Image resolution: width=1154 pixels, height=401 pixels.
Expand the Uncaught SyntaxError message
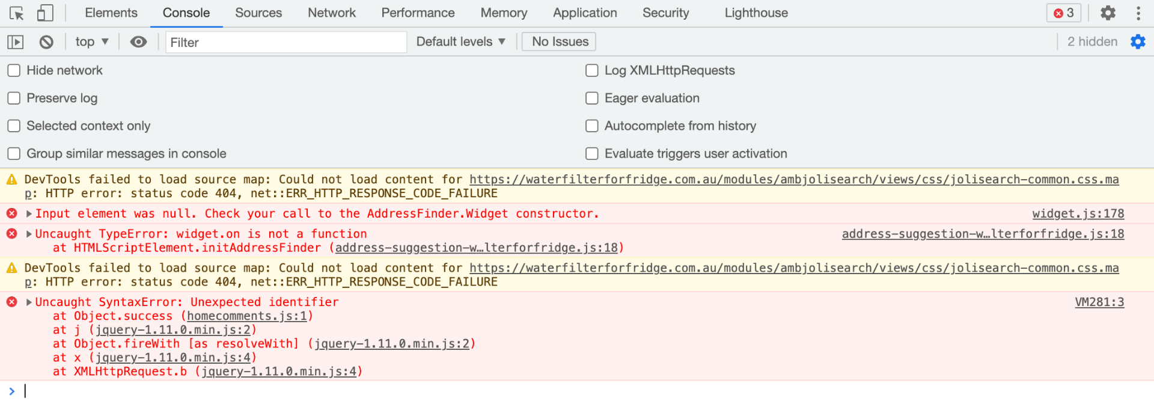pyautogui.click(x=29, y=302)
